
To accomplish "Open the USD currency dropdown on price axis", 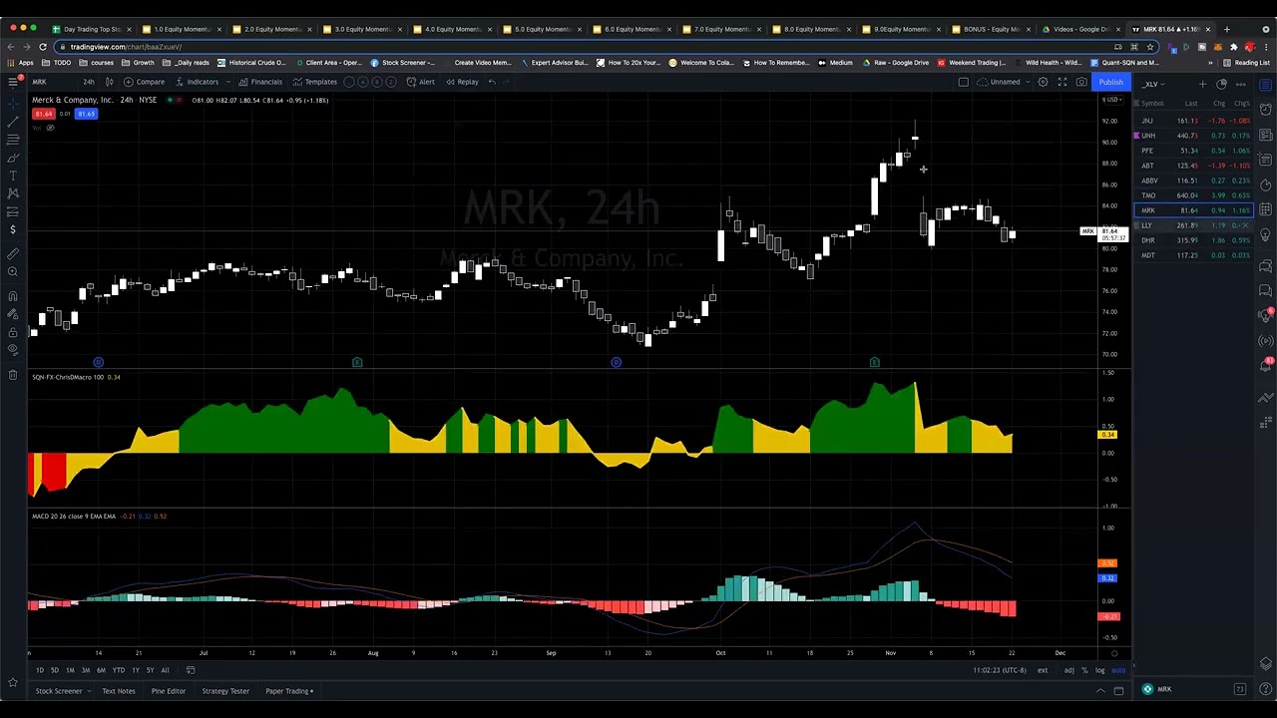I will pos(1111,101).
